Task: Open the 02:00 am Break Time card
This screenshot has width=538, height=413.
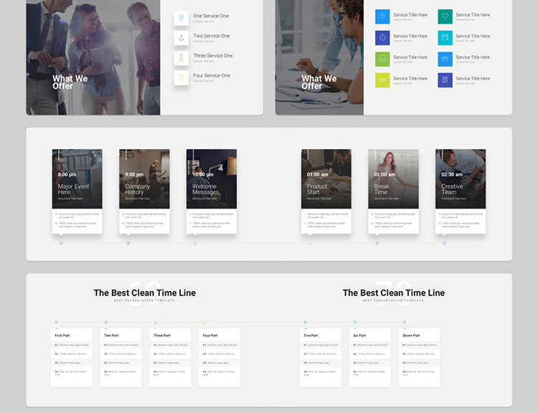Action: (393, 190)
